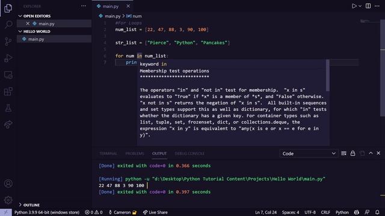Open the remote window indicator
The height and width of the screenshot is (216, 385).
click(5, 212)
